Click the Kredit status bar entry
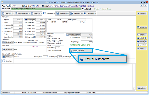The width and height of the screenshot is (149, 95). [29, 93]
